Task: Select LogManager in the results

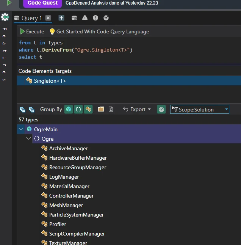Action: point(64,177)
